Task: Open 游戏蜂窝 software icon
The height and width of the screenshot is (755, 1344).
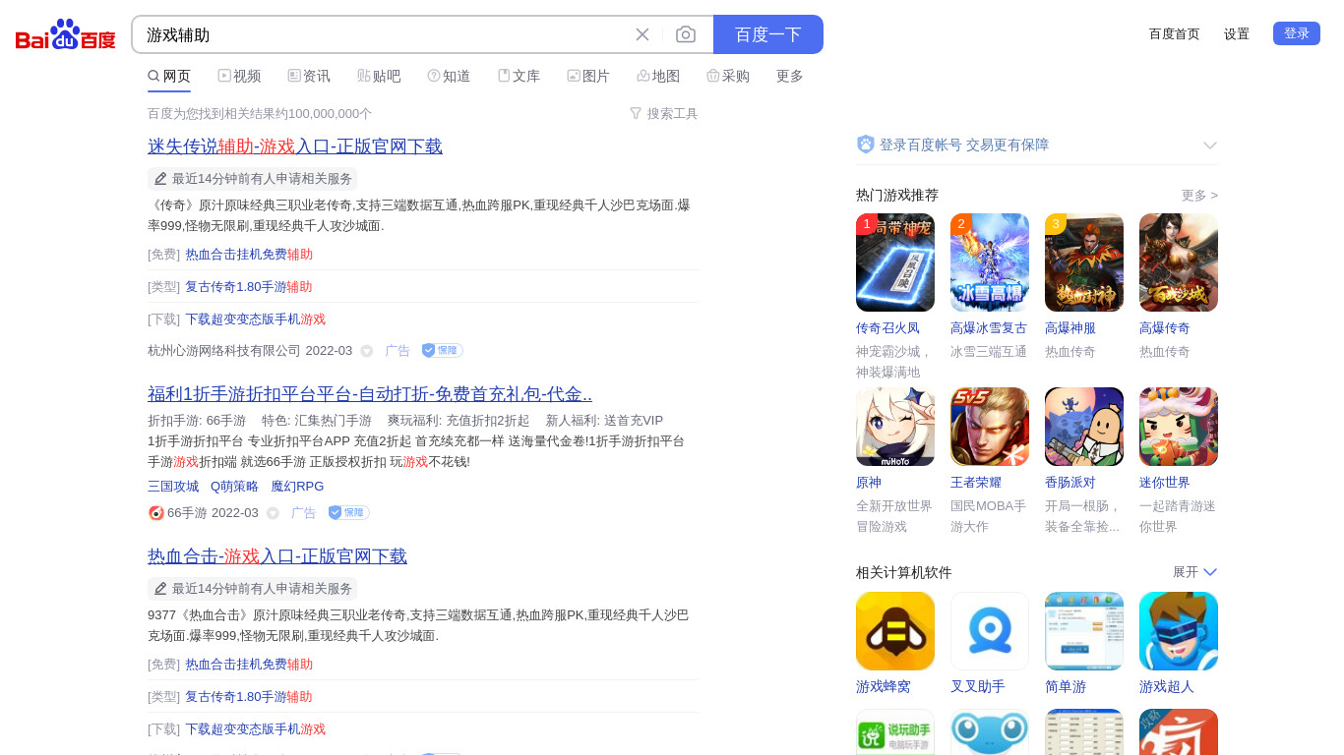Action: (895, 631)
